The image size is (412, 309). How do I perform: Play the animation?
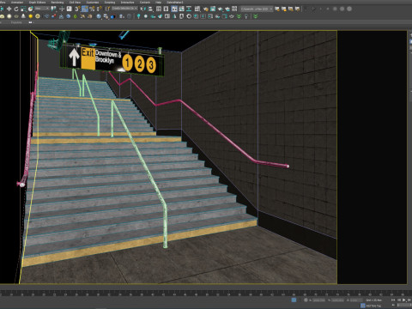point(404,300)
